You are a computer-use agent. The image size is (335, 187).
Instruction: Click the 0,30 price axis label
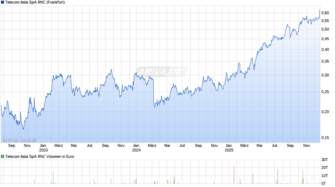click(x=325, y=75)
